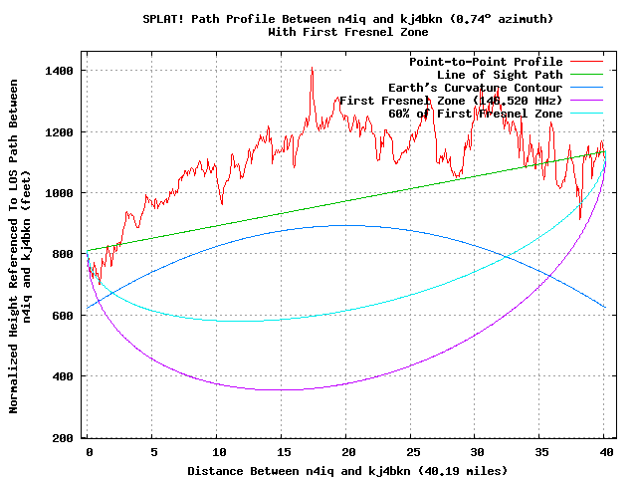The height and width of the screenshot is (478, 637).
Task: Click the x-axis label 40
Action: point(606,452)
